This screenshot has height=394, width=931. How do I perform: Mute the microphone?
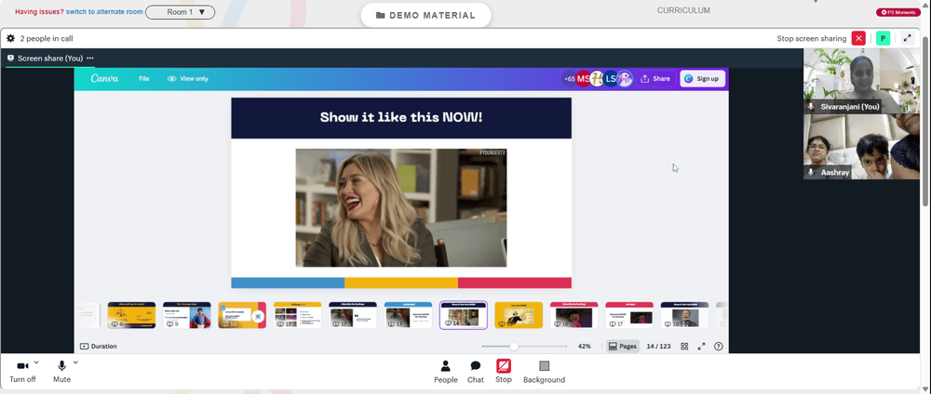click(x=61, y=372)
